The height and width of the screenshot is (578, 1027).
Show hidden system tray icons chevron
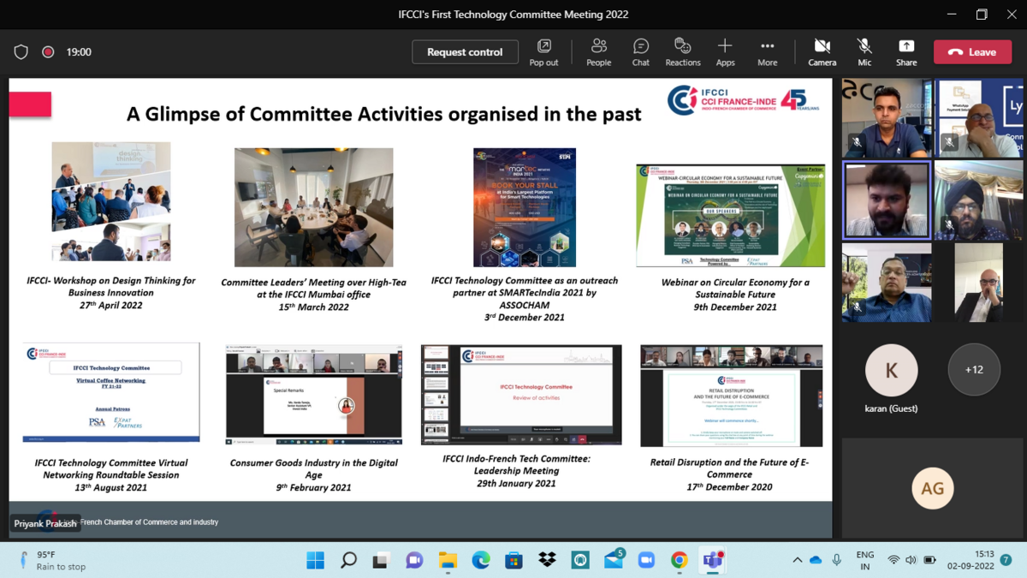pos(797,560)
